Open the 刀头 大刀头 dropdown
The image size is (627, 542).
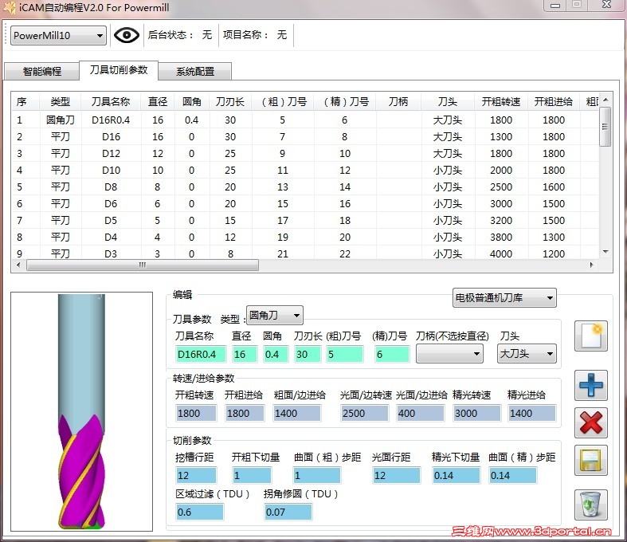pos(527,354)
